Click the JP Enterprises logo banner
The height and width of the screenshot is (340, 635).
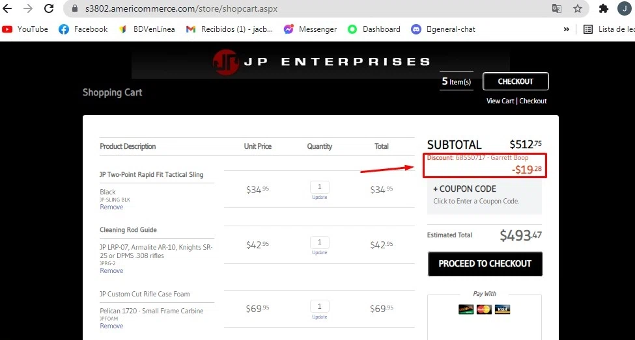point(320,62)
